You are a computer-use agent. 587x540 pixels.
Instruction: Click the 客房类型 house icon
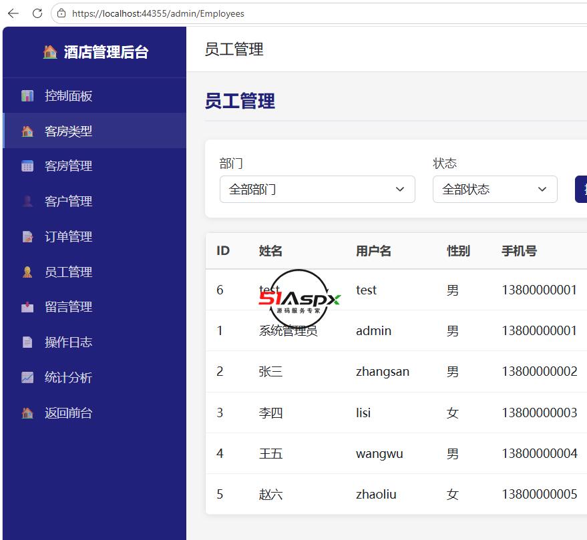pyautogui.click(x=27, y=131)
